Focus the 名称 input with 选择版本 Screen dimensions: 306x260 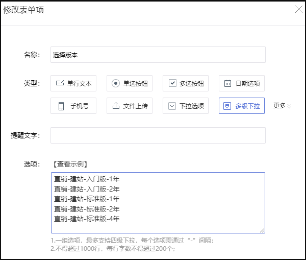158,55
